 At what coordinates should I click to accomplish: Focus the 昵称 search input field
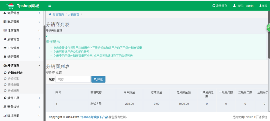pyautogui.click(x=73, y=79)
